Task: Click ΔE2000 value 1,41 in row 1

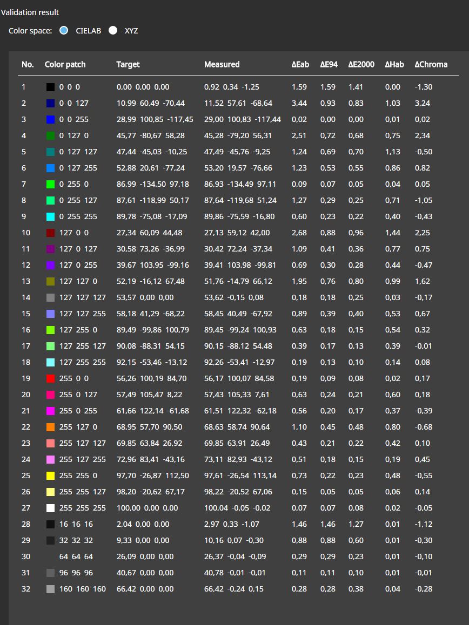Action: pos(356,87)
